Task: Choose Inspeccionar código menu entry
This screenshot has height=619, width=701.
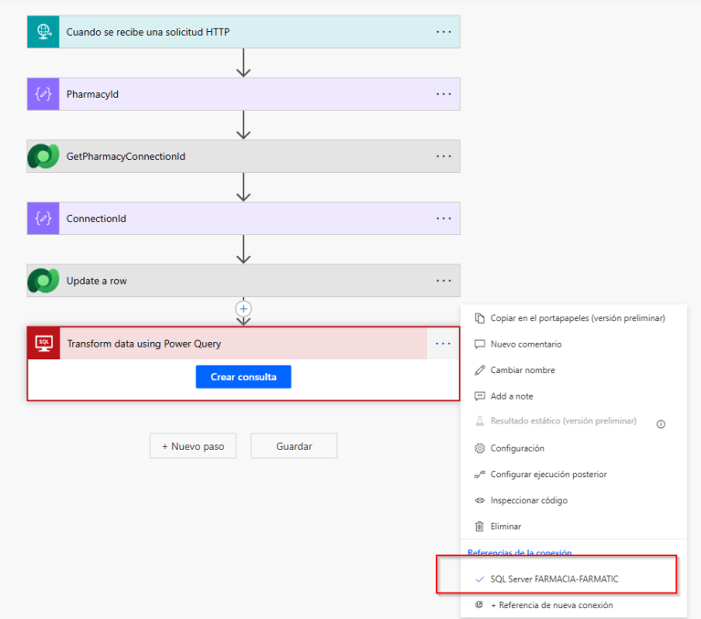Action: (574, 500)
